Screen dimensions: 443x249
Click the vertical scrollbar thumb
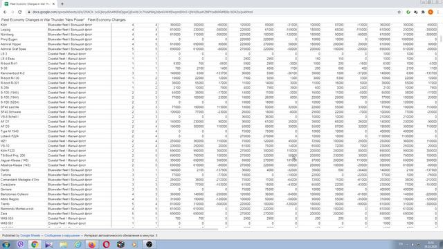coord(441,39)
